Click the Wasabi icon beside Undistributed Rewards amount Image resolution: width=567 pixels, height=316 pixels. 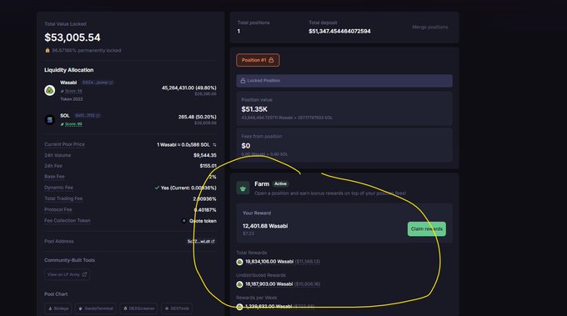(239, 284)
